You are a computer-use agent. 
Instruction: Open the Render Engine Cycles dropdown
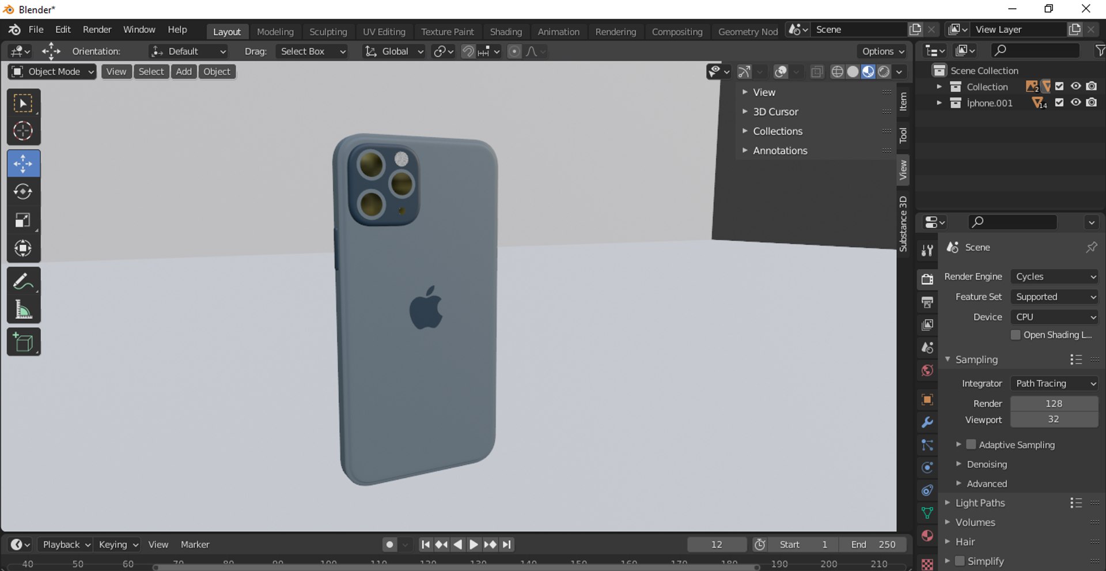(1054, 277)
